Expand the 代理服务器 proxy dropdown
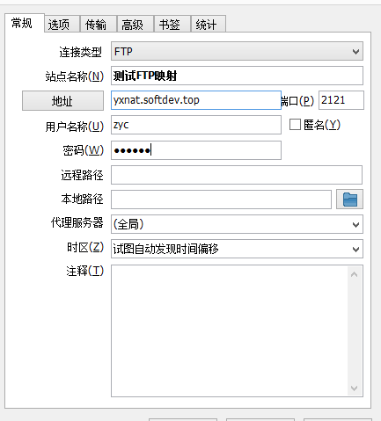Screen dimensions: 381x421 click(237, 224)
